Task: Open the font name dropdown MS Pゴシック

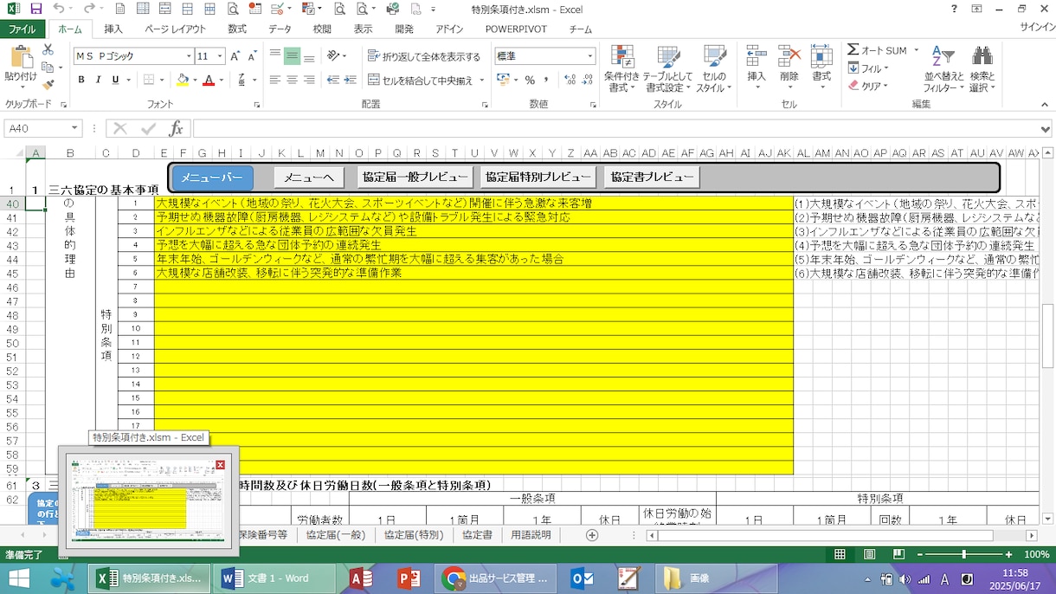Action: click(189, 56)
